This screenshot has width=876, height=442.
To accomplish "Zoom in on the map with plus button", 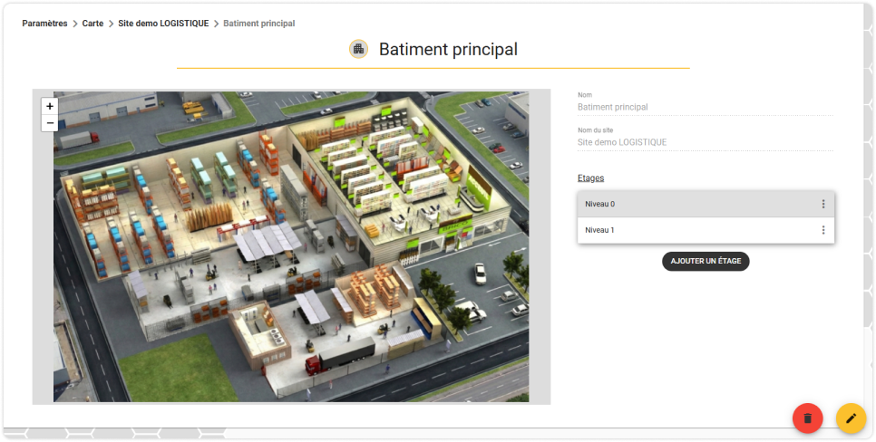I will click(x=50, y=106).
